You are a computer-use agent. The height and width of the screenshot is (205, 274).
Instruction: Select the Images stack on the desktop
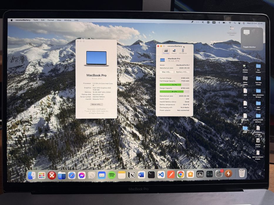point(258,142)
